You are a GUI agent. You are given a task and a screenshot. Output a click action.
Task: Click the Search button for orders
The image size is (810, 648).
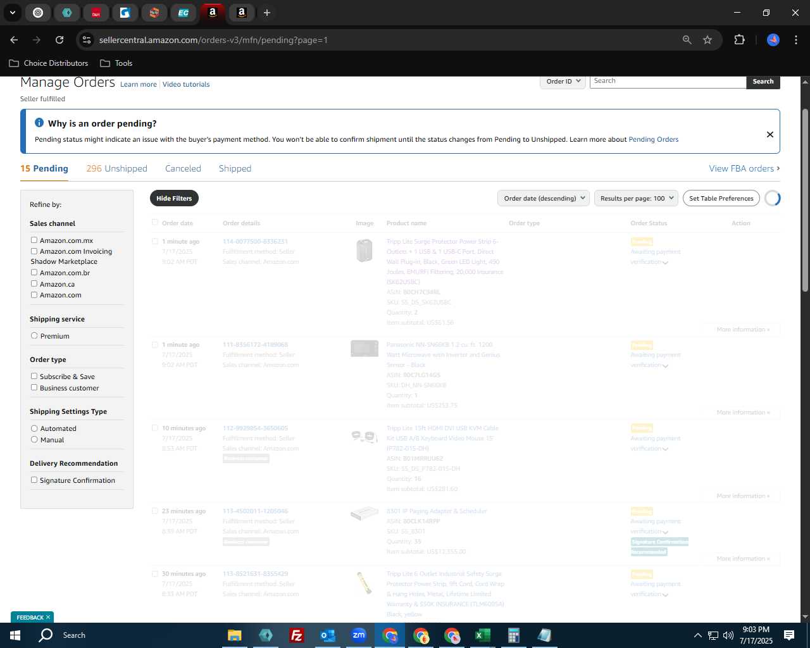(763, 82)
